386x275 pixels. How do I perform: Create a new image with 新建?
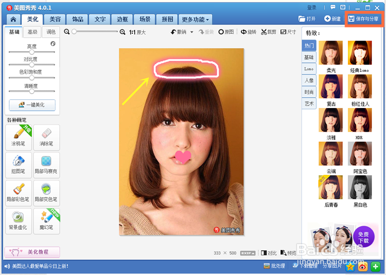tap(332, 19)
